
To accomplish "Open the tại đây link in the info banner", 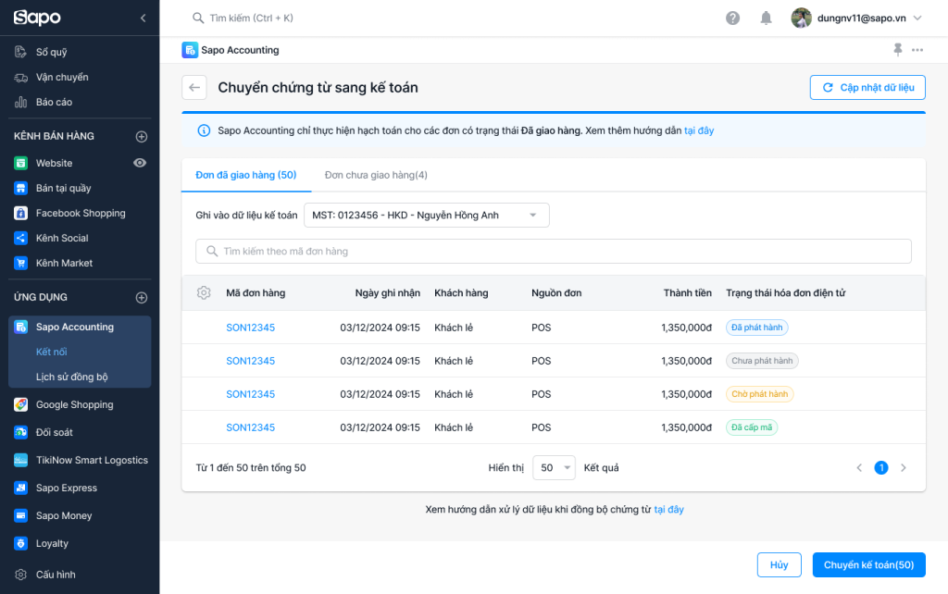I will [x=699, y=130].
